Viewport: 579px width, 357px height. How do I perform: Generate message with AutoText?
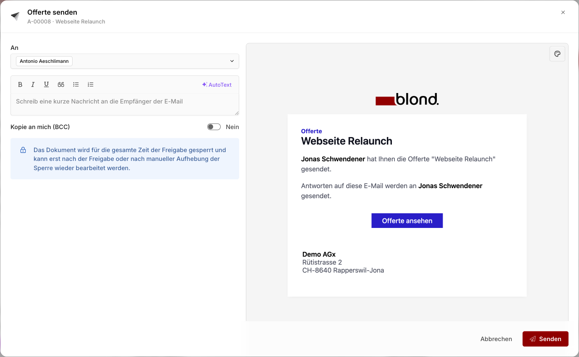point(217,85)
